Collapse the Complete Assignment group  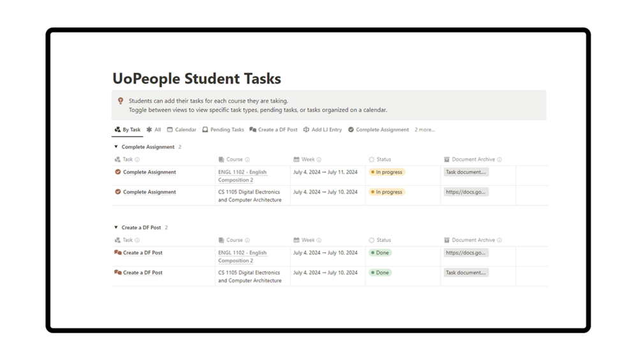tap(116, 147)
